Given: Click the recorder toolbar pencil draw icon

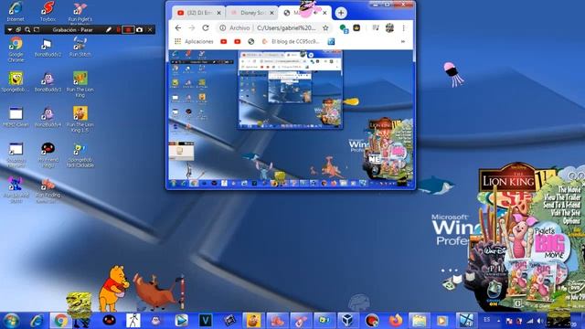Looking at the screenshot, I should coord(109,29).
